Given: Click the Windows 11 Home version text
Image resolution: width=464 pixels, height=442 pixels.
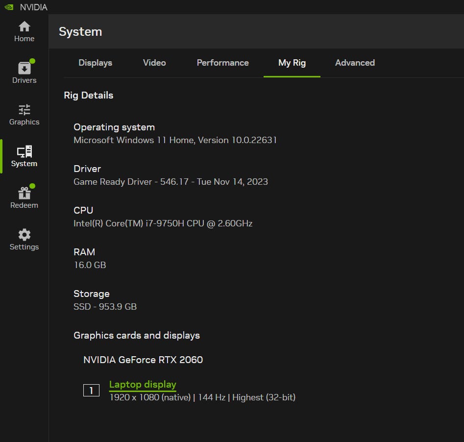Looking at the screenshot, I should coord(175,140).
